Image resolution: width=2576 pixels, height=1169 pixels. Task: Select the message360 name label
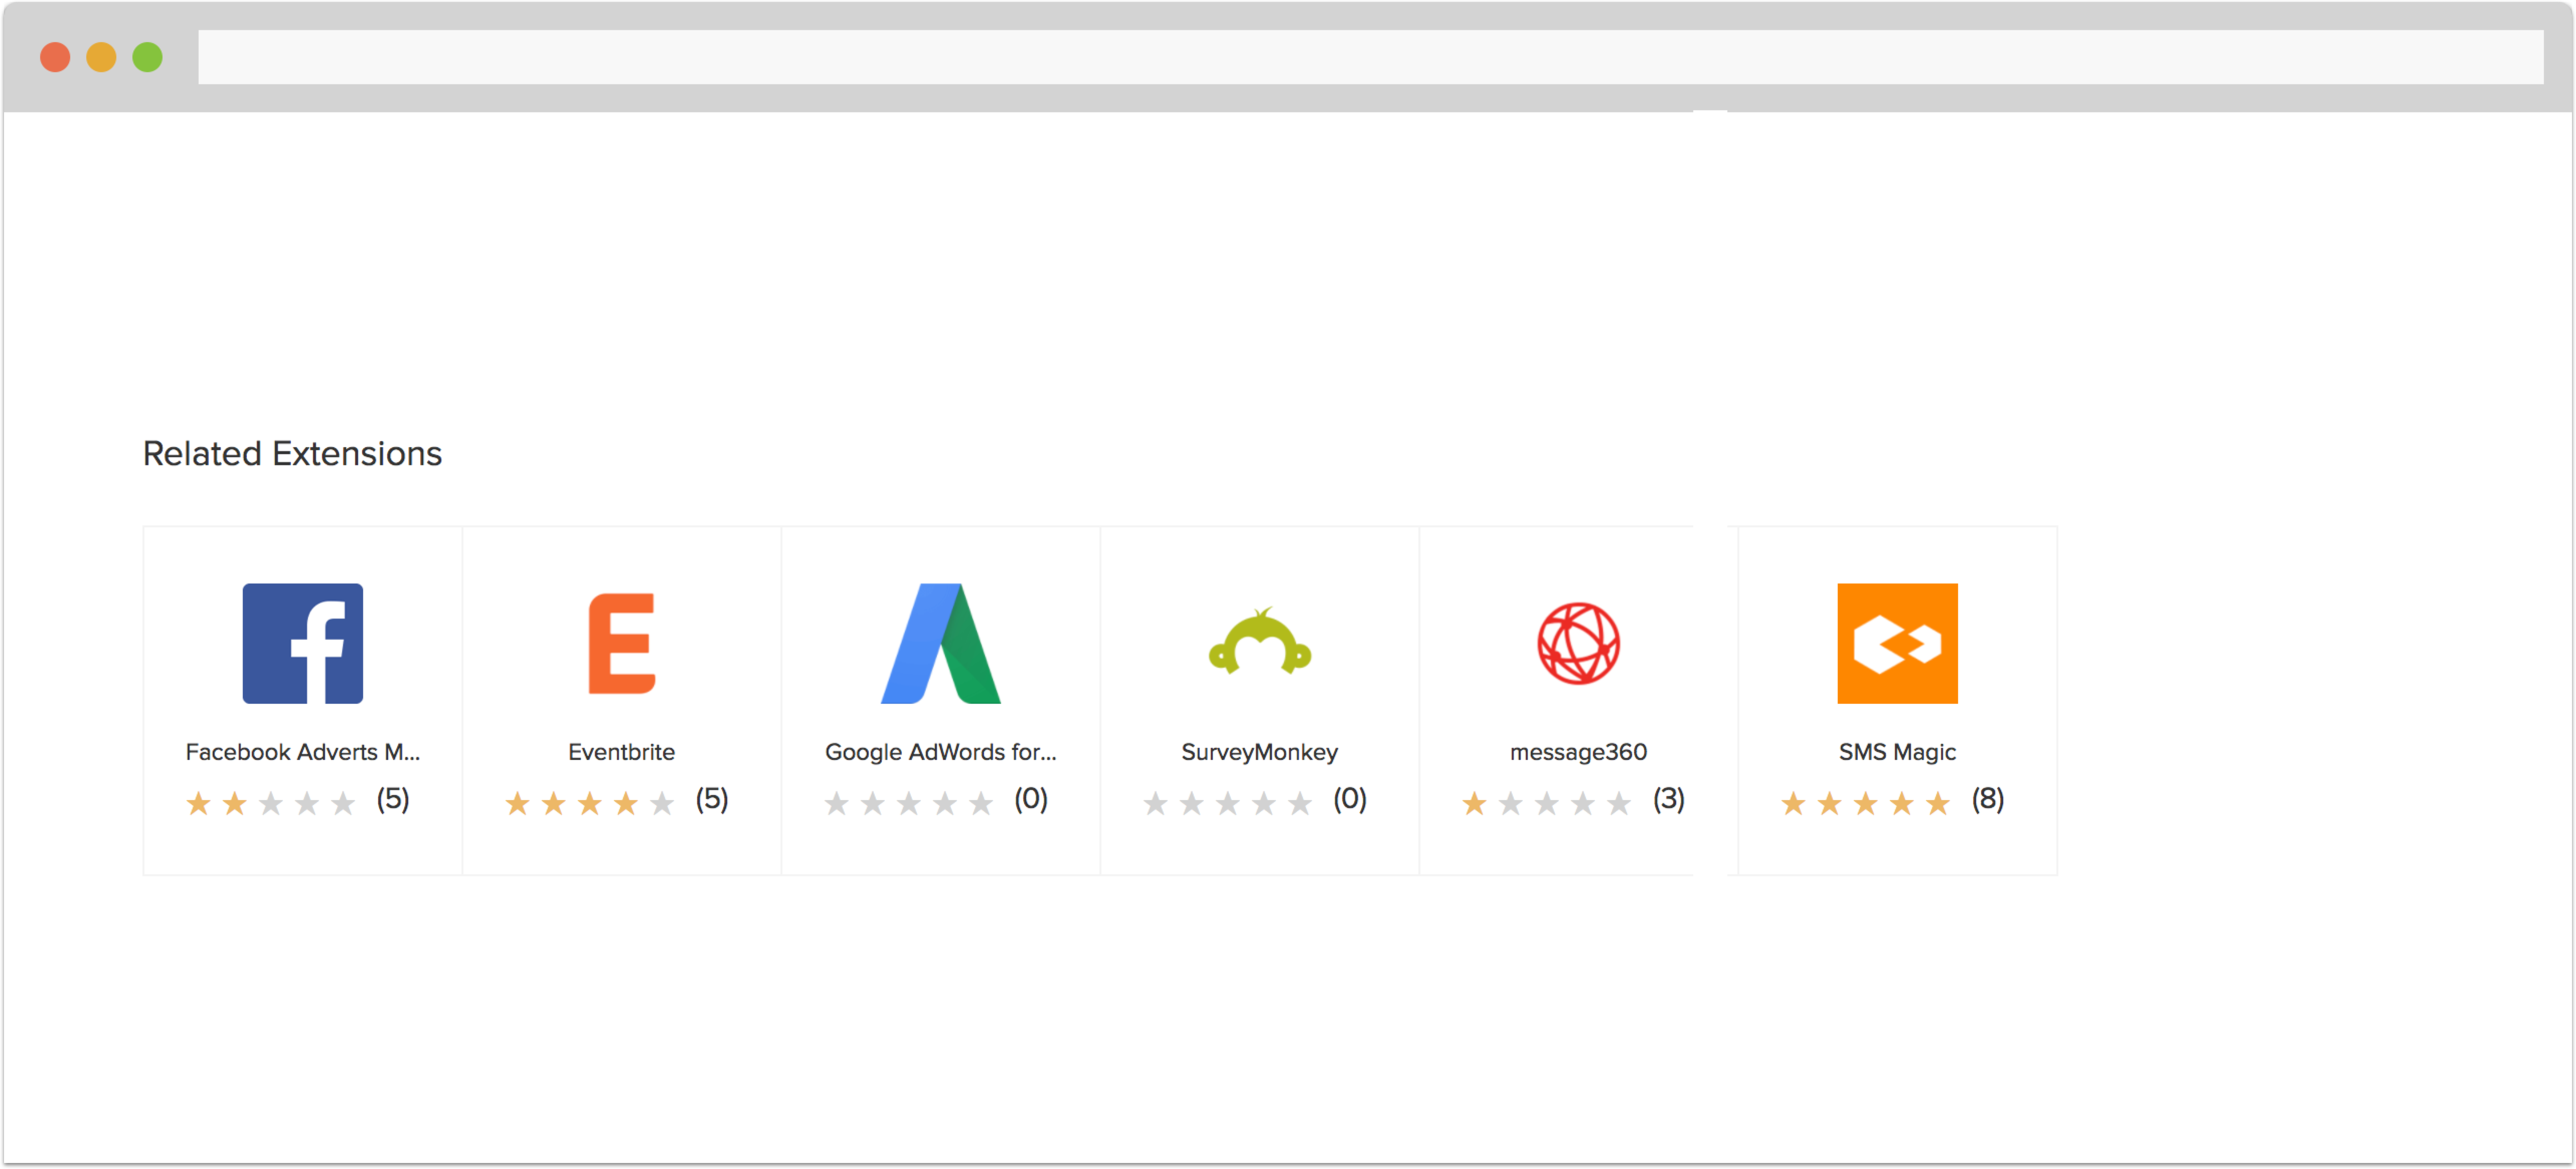[1578, 752]
